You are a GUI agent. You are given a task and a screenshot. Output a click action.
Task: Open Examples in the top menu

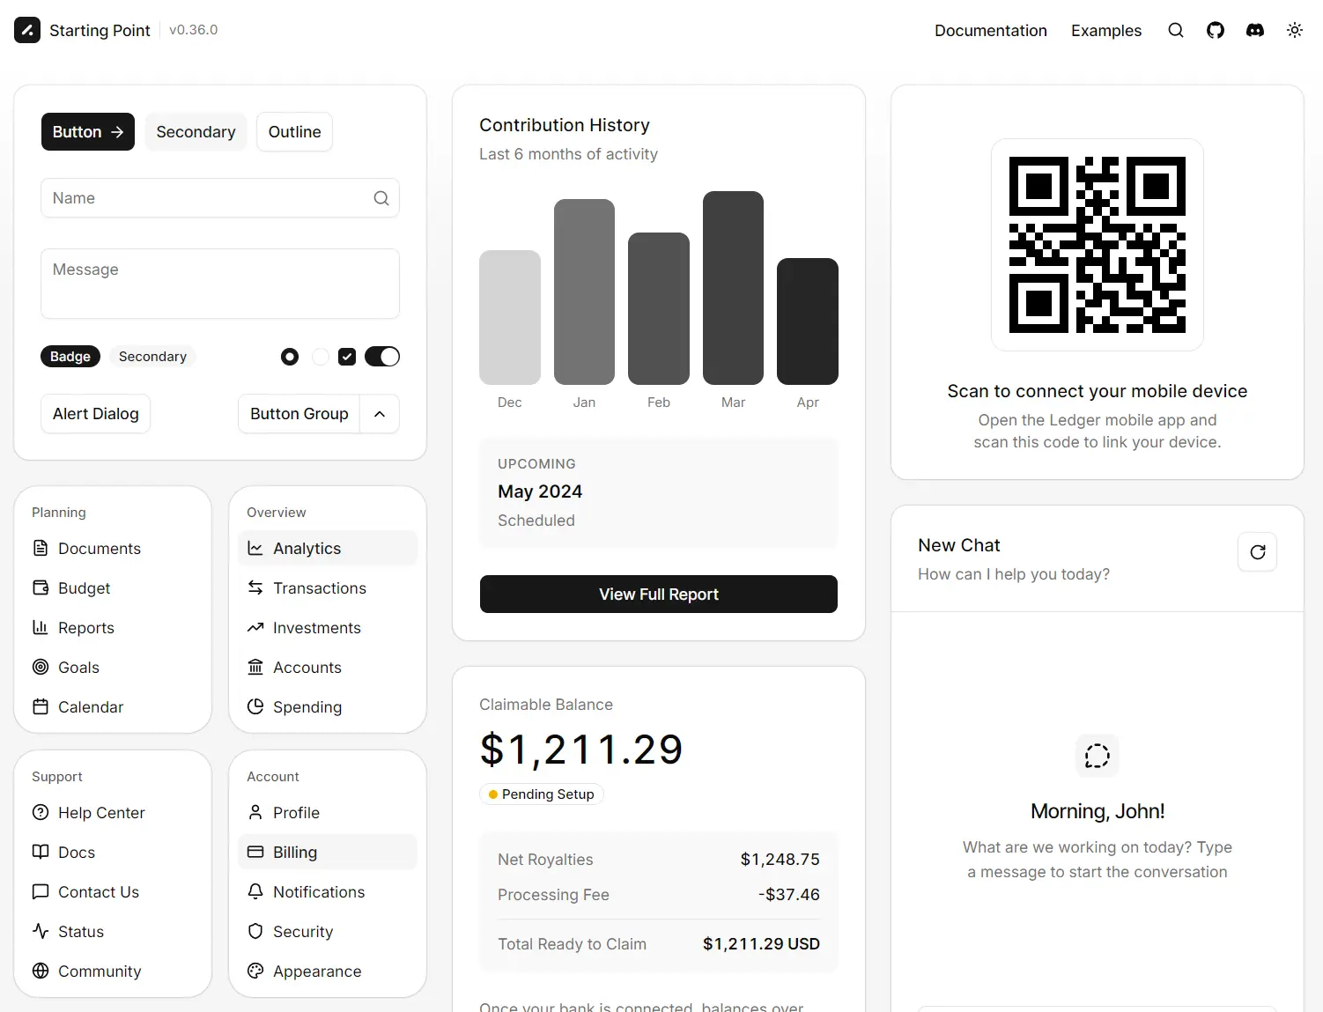coord(1106,31)
